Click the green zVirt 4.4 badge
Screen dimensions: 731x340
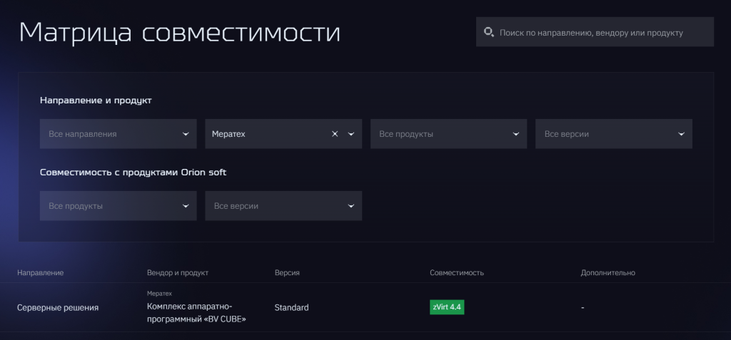pos(447,307)
